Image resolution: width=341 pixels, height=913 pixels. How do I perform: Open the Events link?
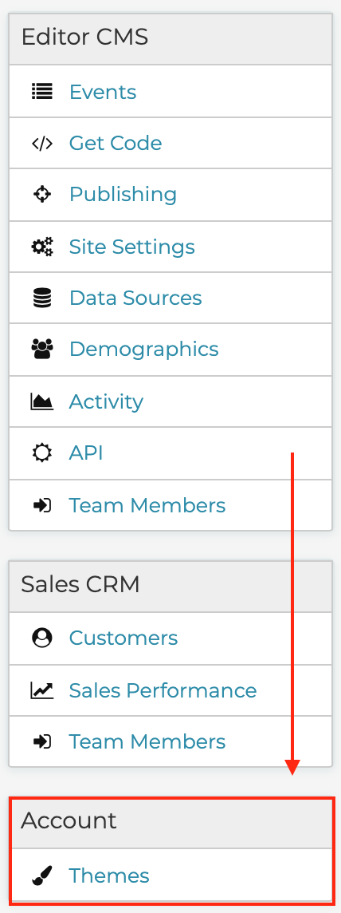pos(103,92)
